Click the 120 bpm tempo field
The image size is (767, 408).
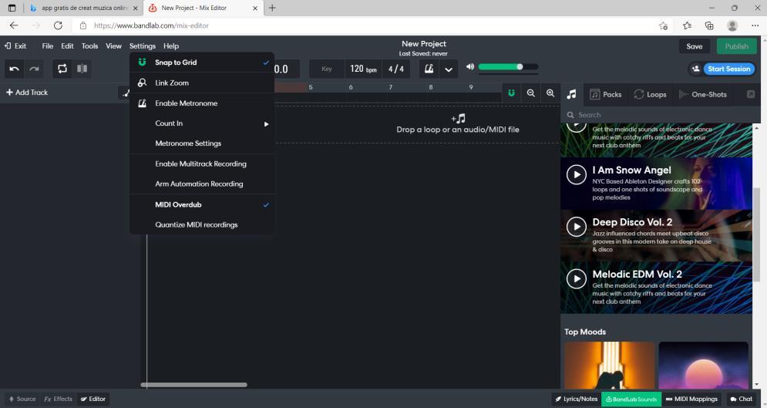click(363, 69)
